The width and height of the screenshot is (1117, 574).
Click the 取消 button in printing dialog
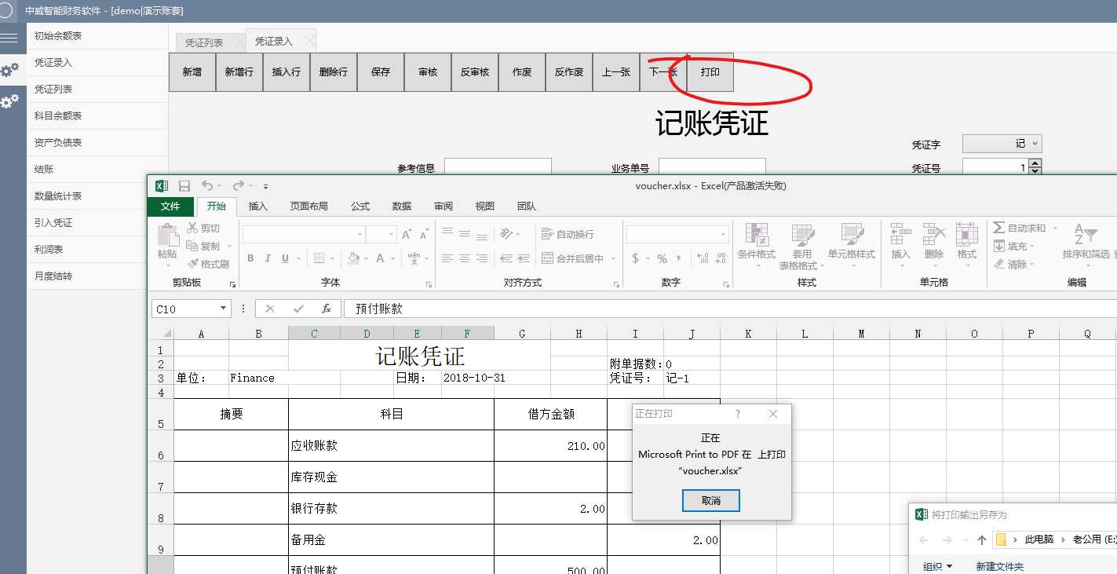point(711,500)
